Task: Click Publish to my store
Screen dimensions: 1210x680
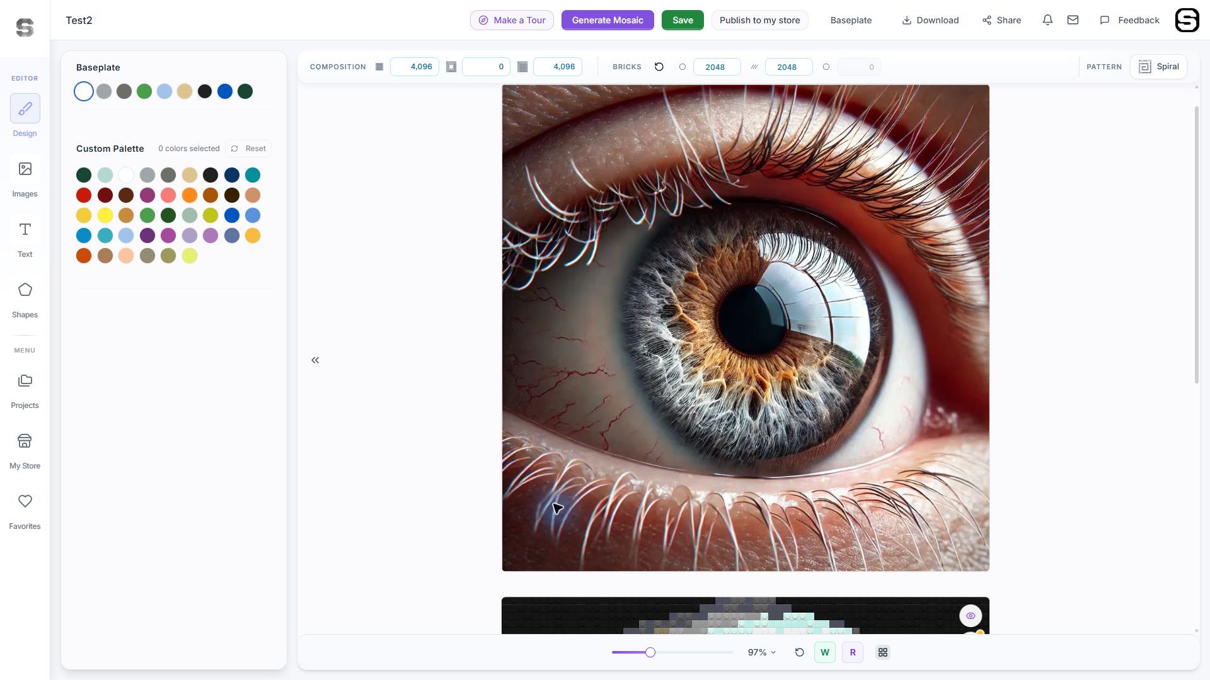Action: pos(759,20)
